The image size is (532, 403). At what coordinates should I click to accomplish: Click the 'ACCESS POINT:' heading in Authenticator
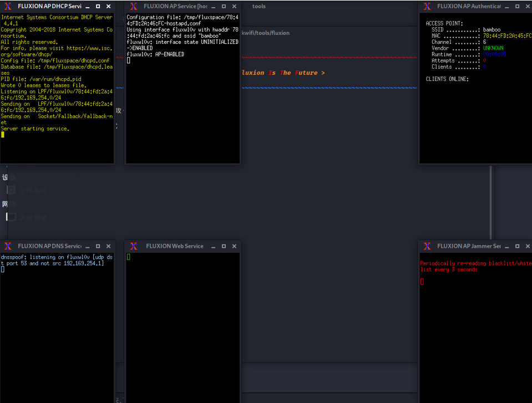point(444,23)
